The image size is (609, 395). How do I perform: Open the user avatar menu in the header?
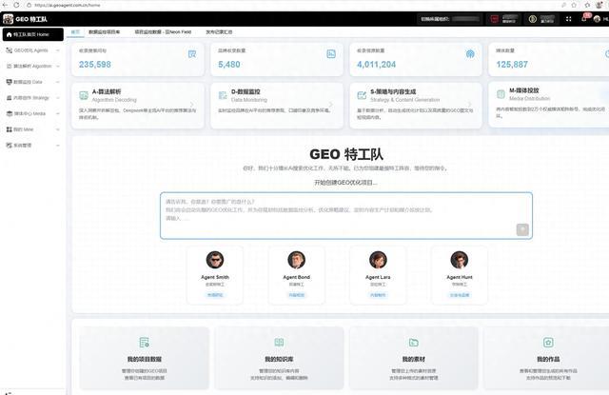[x=597, y=19]
